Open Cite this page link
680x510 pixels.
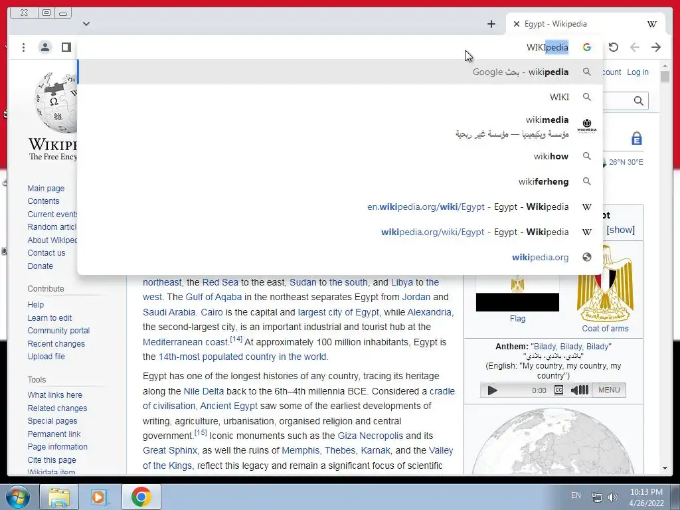click(52, 460)
